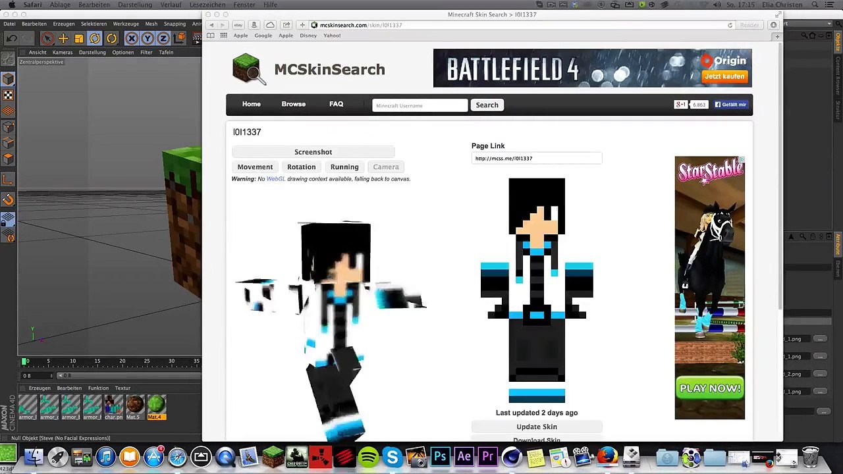This screenshot has height=474, width=843.
Task: Open Cinema 4D Mesh menu
Action: [151, 24]
